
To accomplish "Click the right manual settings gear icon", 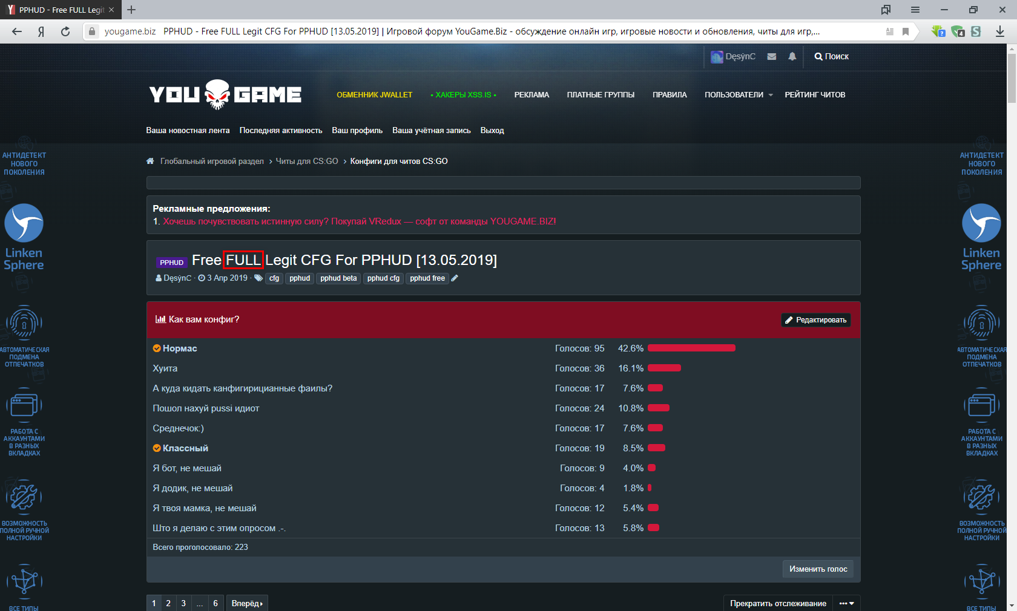I will coord(981,497).
